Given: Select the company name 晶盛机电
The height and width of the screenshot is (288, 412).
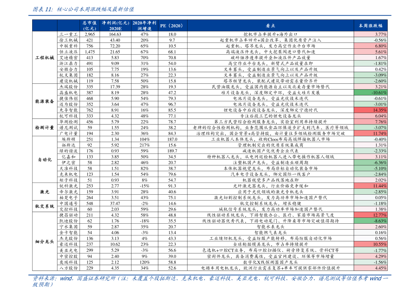Looking at the screenshot, I should [x=68, y=93].
